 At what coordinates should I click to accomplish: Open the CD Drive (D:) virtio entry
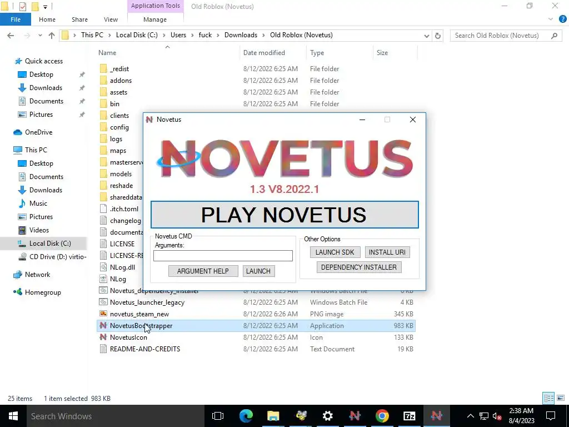[58, 257]
